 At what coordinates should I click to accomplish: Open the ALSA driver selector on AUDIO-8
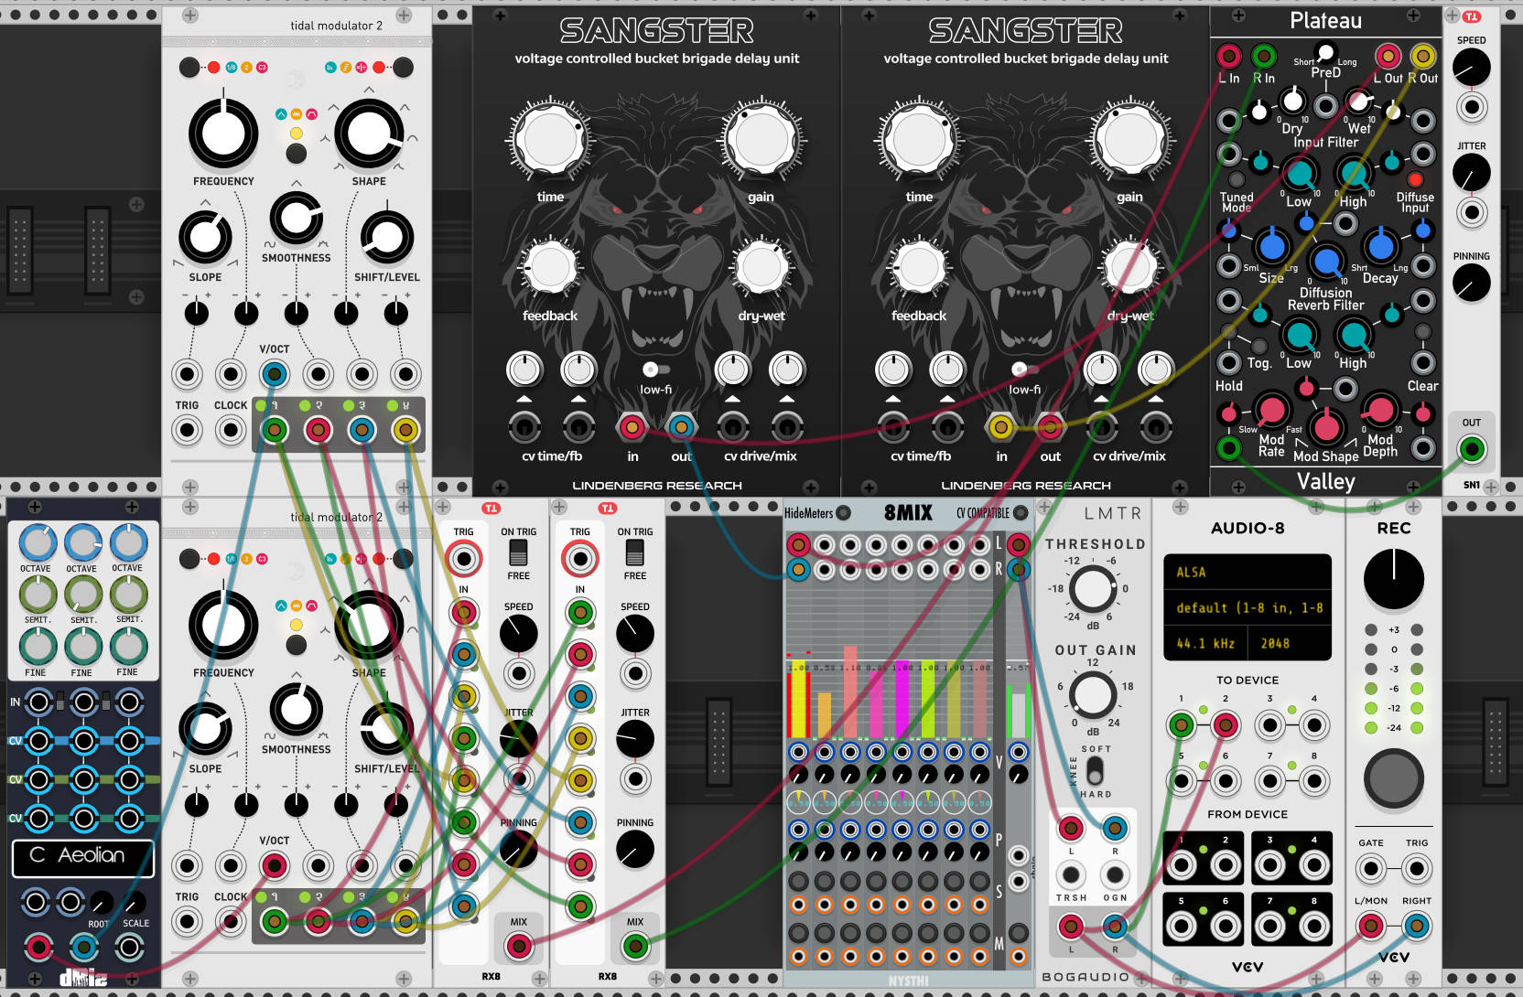pyautogui.click(x=1247, y=572)
